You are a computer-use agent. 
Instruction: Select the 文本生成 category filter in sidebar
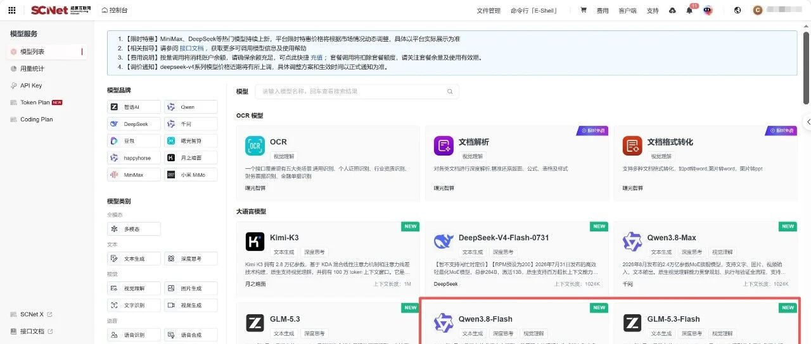[134, 259]
